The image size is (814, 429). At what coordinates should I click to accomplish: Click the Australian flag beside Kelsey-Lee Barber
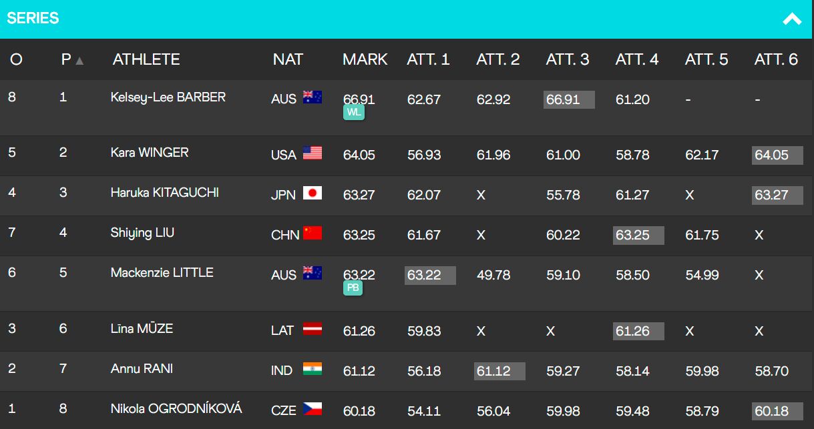pos(313,97)
